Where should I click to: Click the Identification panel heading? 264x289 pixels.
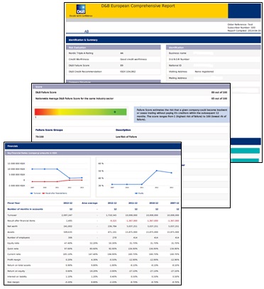214,47
